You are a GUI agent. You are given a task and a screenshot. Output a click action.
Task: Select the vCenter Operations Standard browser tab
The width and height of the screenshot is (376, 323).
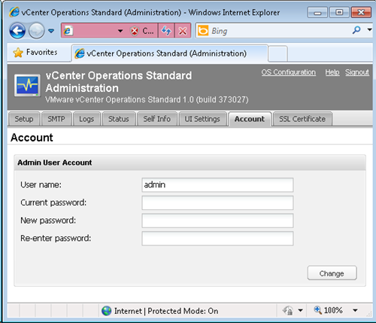point(170,53)
